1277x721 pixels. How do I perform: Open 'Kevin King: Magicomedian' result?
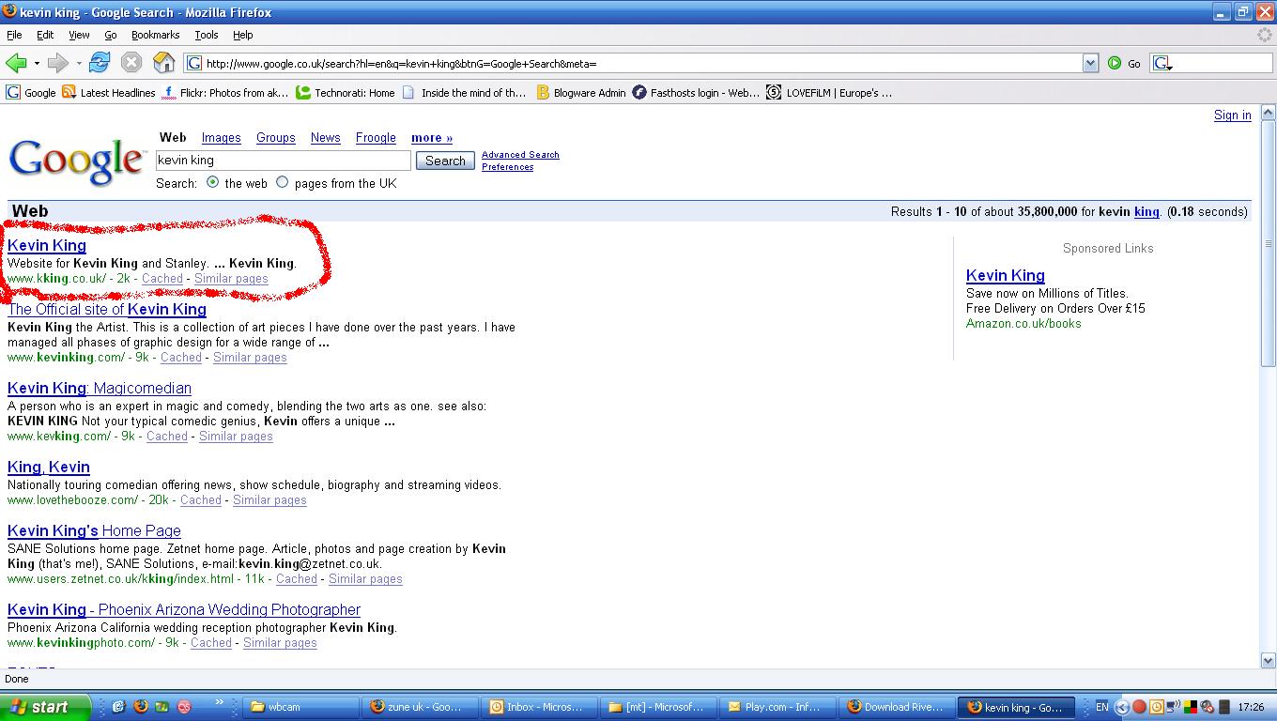(x=100, y=389)
